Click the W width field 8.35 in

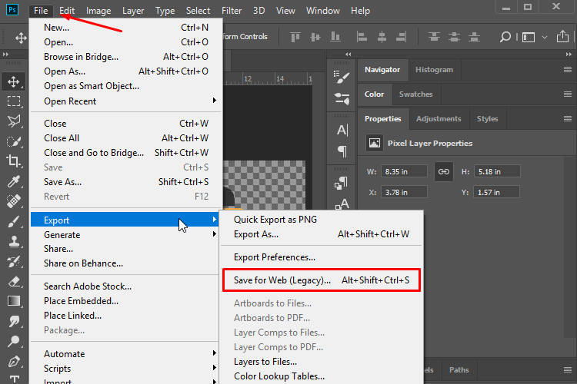pyautogui.click(x=404, y=171)
